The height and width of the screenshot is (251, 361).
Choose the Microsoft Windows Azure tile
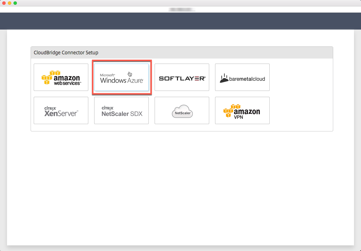121,77
